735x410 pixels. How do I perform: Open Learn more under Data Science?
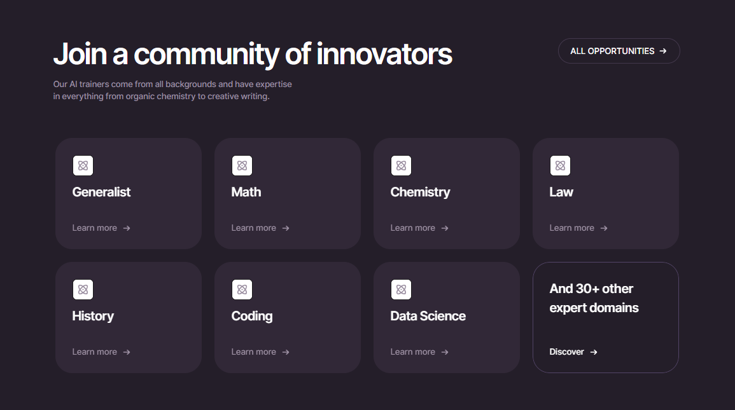(419, 352)
